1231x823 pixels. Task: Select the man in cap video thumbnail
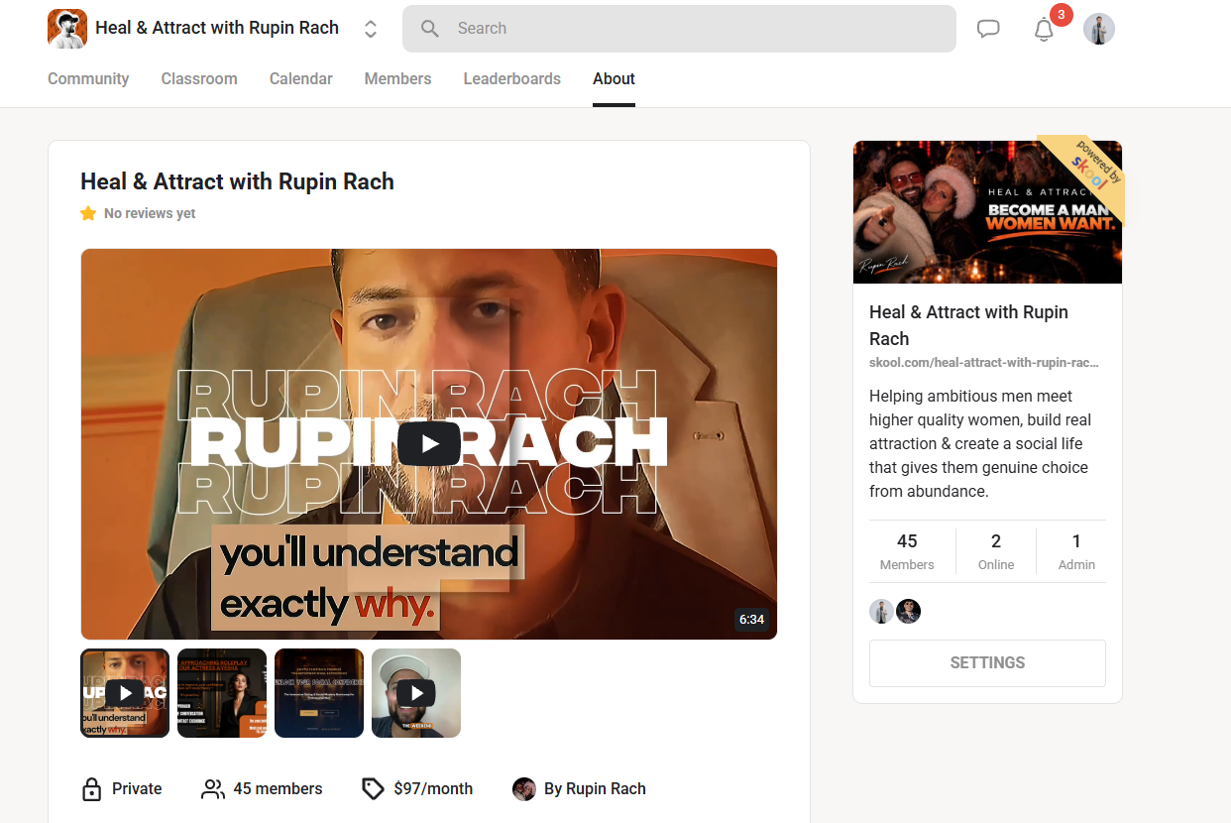coord(416,693)
